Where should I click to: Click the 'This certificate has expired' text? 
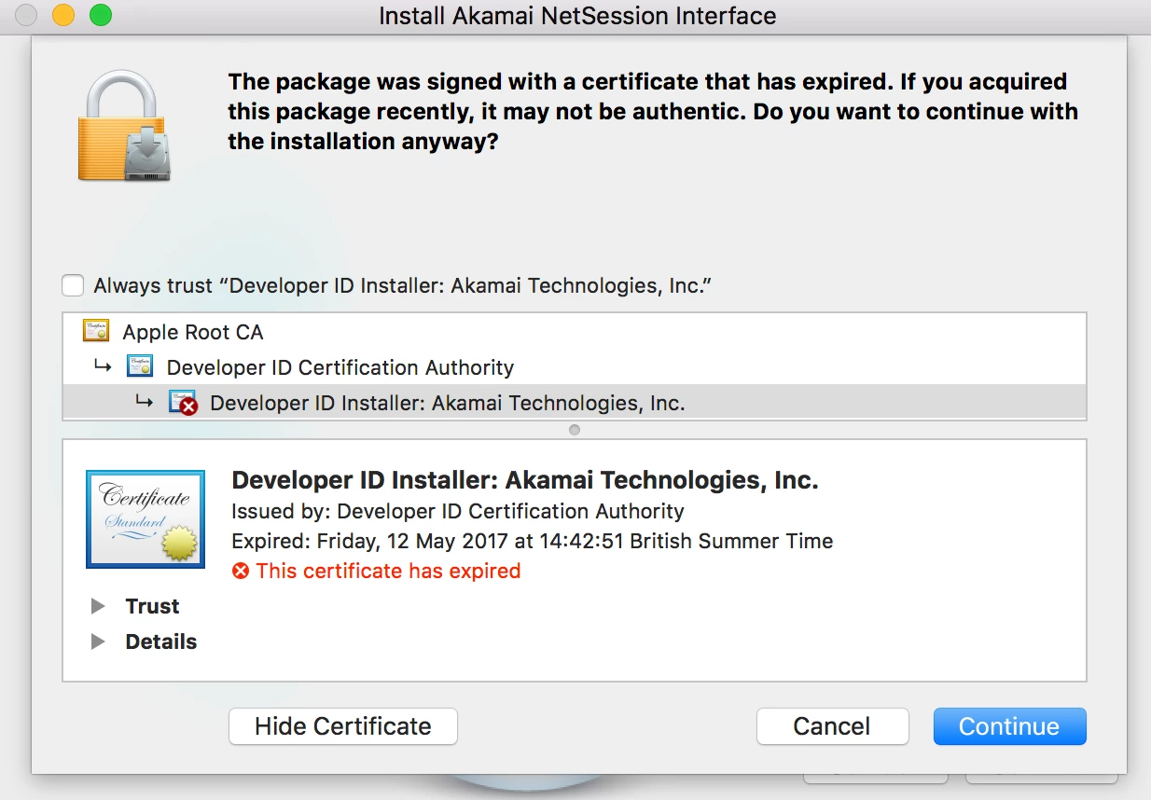388,571
